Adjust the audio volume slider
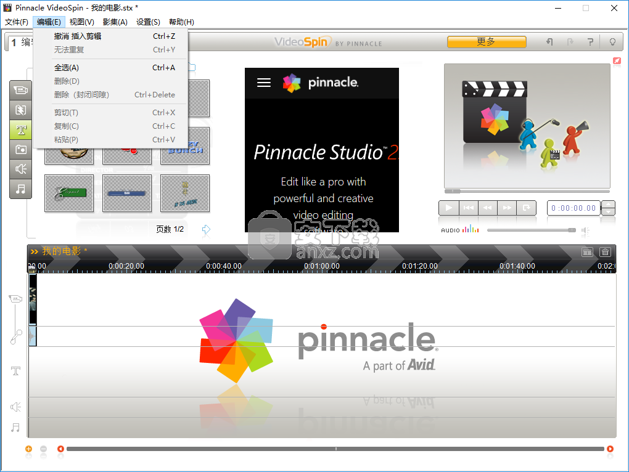Screen dimensions: 629x472 pos(532,230)
